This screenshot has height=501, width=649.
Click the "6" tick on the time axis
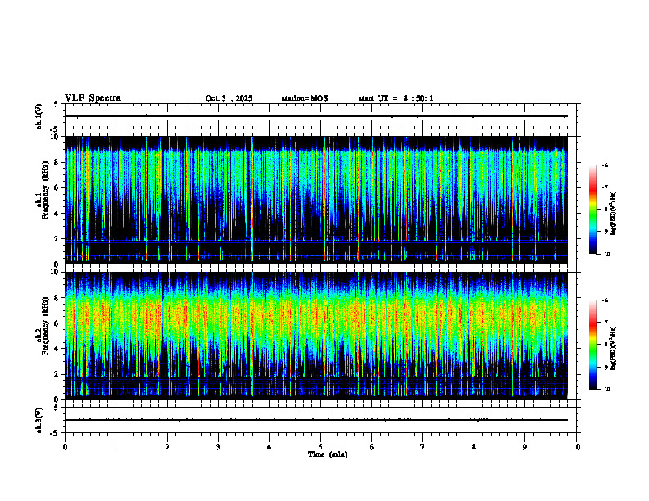coord(372,447)
